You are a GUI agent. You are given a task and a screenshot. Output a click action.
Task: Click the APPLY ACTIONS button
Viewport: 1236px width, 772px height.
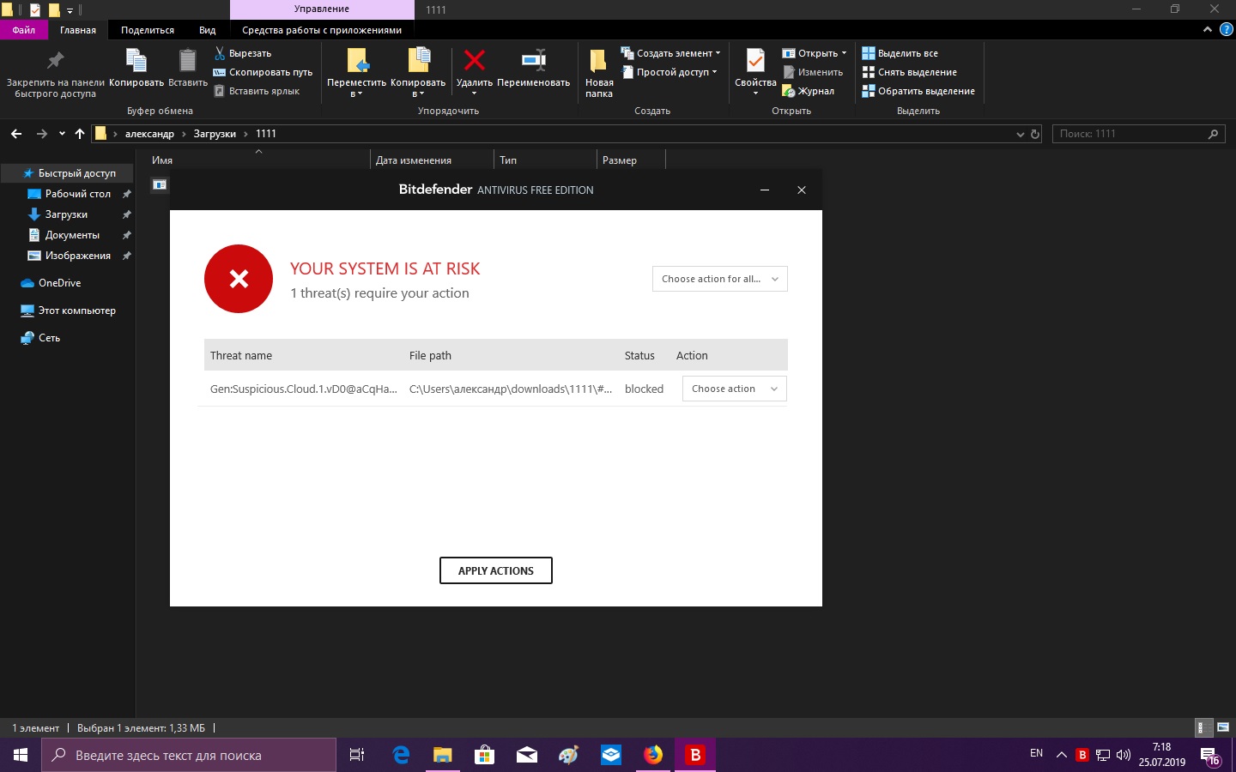pos(495,570)
